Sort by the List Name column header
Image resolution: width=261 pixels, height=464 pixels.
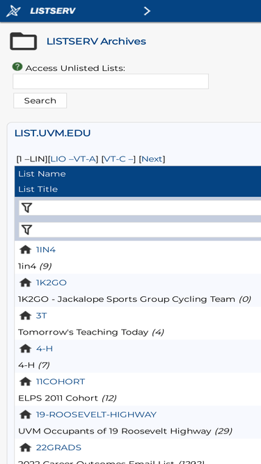tap(42, 174)
